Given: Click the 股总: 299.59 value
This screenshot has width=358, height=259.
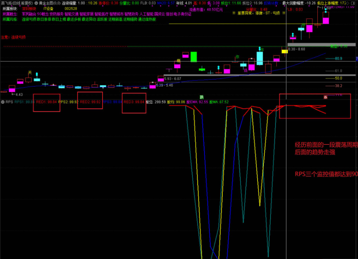Looking at the screenshot, I should (x=156, y=102).
